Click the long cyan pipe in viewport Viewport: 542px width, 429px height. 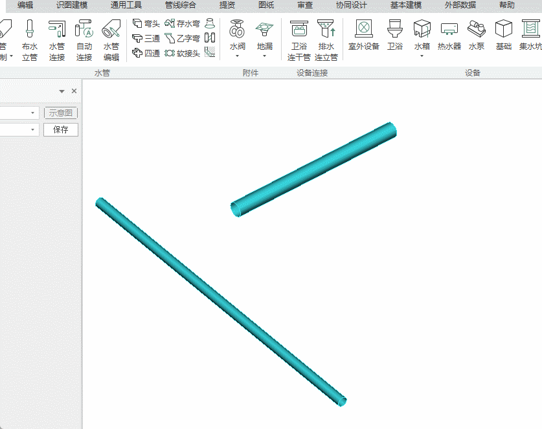click(220, 301)
